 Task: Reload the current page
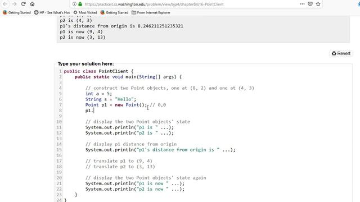pos(23,4)
